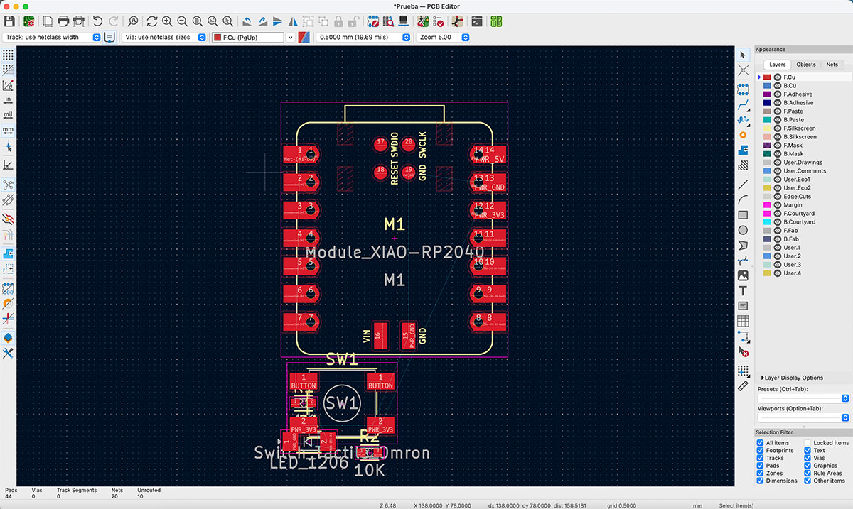
Task: Click the F.Cu layer color swatch
Action: pos(767,77)
